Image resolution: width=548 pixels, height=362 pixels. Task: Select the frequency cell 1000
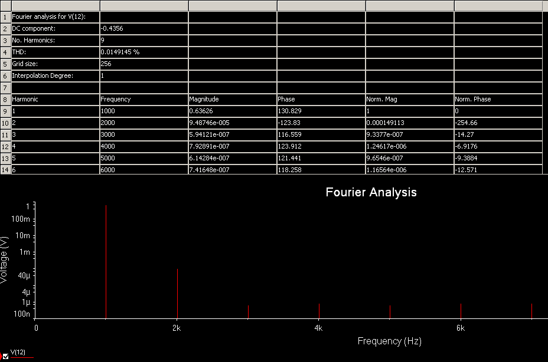pyautogui.click(x=144, y=111)
